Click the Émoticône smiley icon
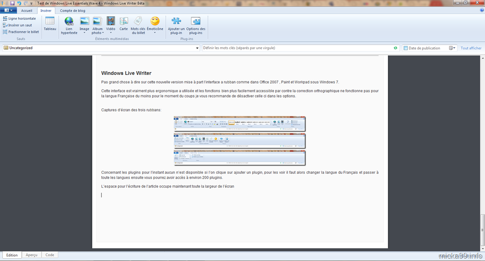The image size is (485, 261). click(x=155, y=21)
